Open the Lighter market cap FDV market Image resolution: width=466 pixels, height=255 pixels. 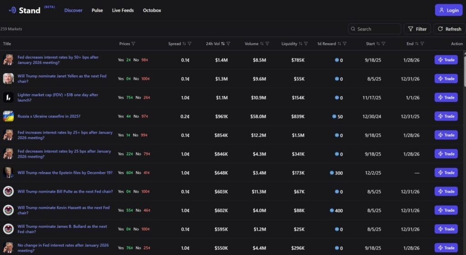[x=58, y=97]
